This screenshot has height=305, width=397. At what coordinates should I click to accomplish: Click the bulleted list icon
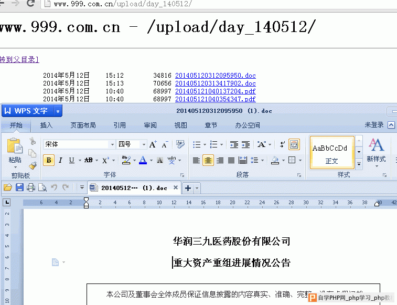pyautogui.click(x=197, y=144)
